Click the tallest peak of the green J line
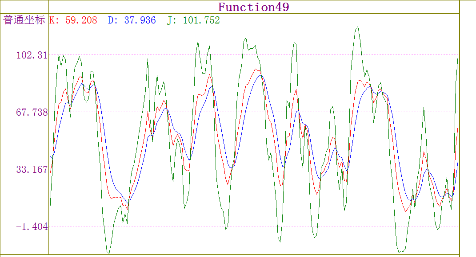The width and height of the screenshot is (476, 257). 358,27
